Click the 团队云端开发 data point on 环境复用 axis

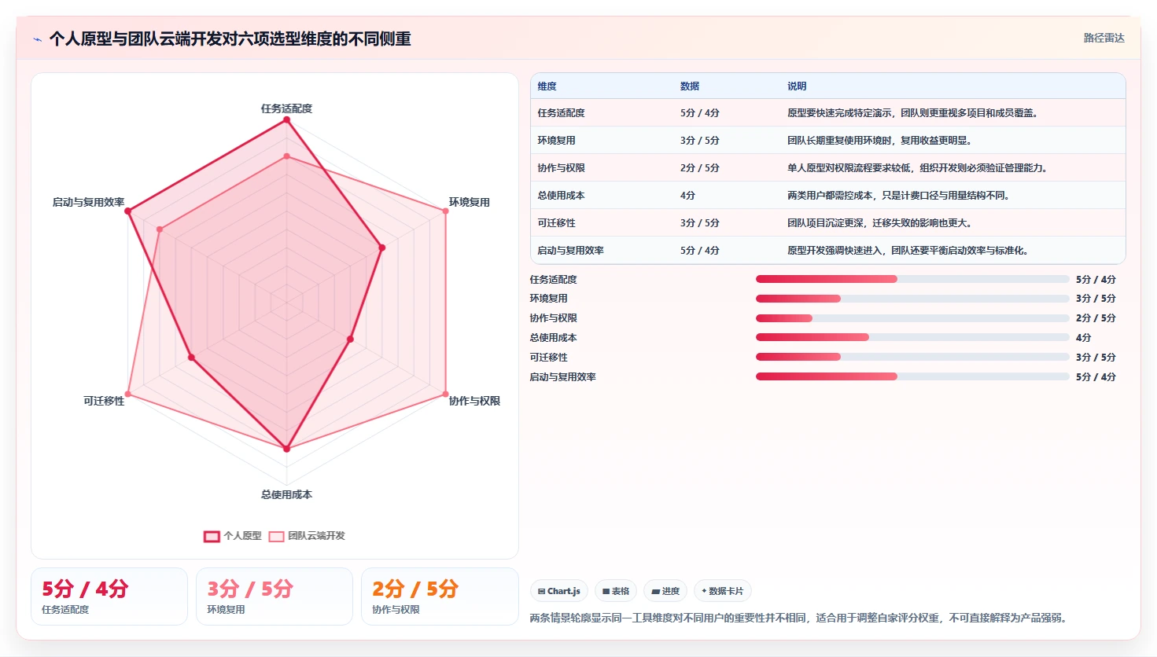(x=446, y=211)
